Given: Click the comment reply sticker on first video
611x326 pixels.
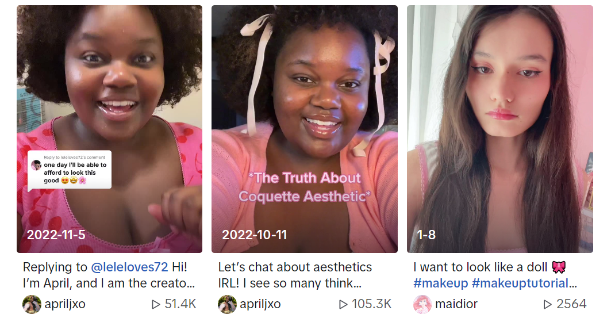Looking at the screenshot, I should click(x=70, y=170).
